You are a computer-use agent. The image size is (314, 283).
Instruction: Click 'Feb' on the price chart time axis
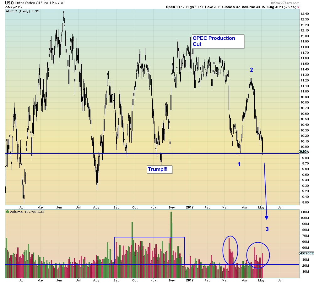click(208, 208)
